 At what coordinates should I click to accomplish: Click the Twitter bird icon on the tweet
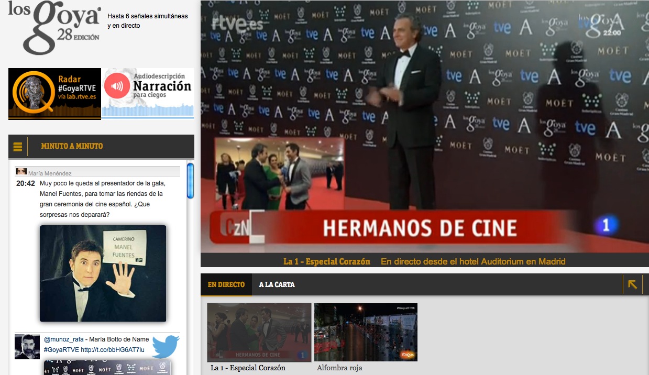click(166, 346)
